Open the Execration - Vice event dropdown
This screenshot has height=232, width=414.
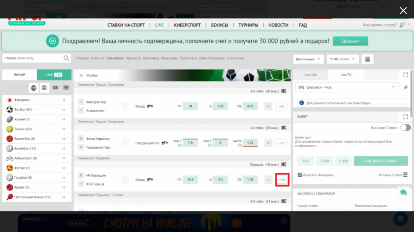point(346,87)
